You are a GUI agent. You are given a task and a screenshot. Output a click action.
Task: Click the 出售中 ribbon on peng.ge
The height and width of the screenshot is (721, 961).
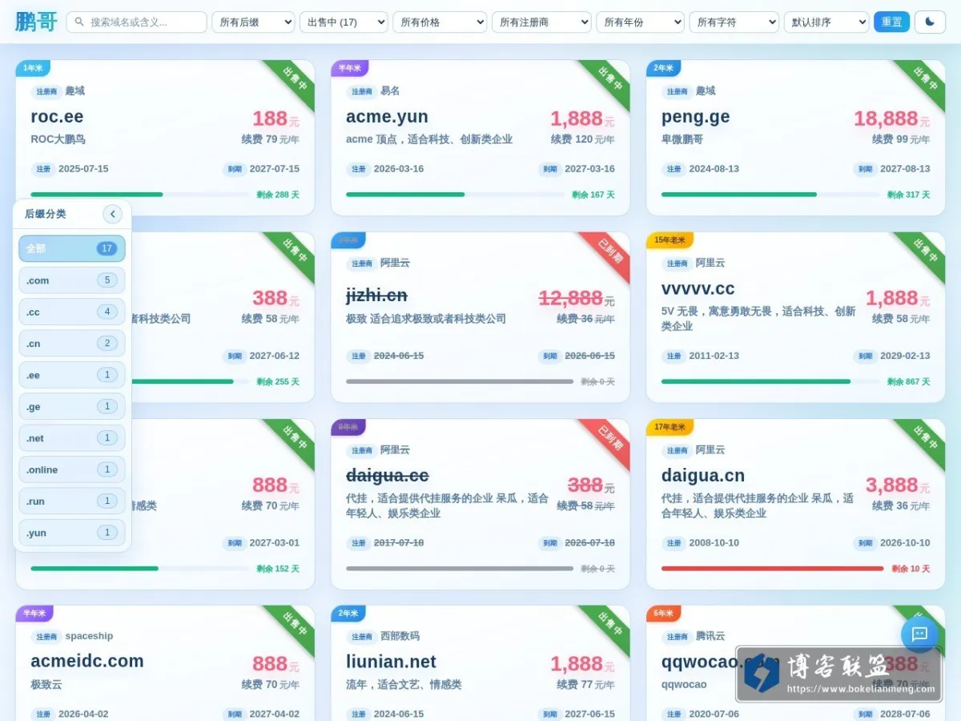click(x=925, y=80)
